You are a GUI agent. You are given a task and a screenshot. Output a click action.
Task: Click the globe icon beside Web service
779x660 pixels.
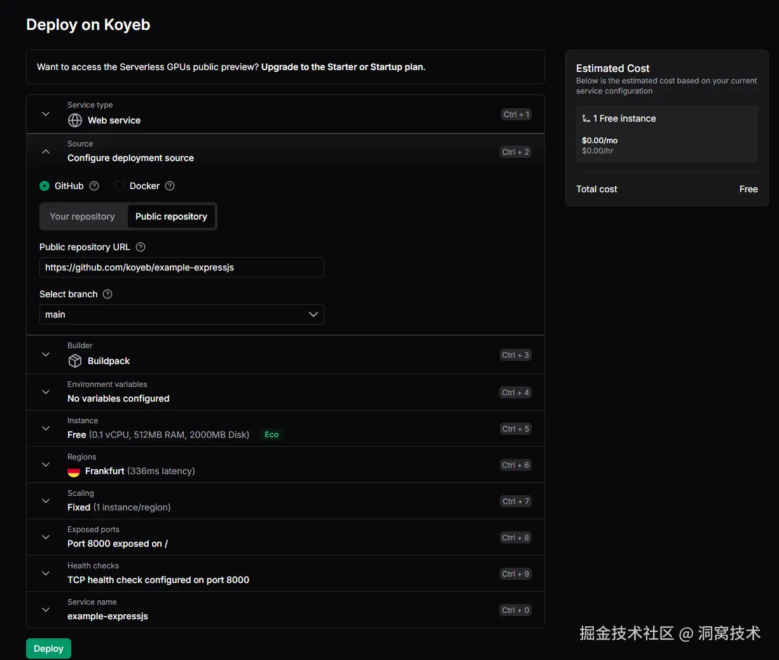click(x=75, y=120)
